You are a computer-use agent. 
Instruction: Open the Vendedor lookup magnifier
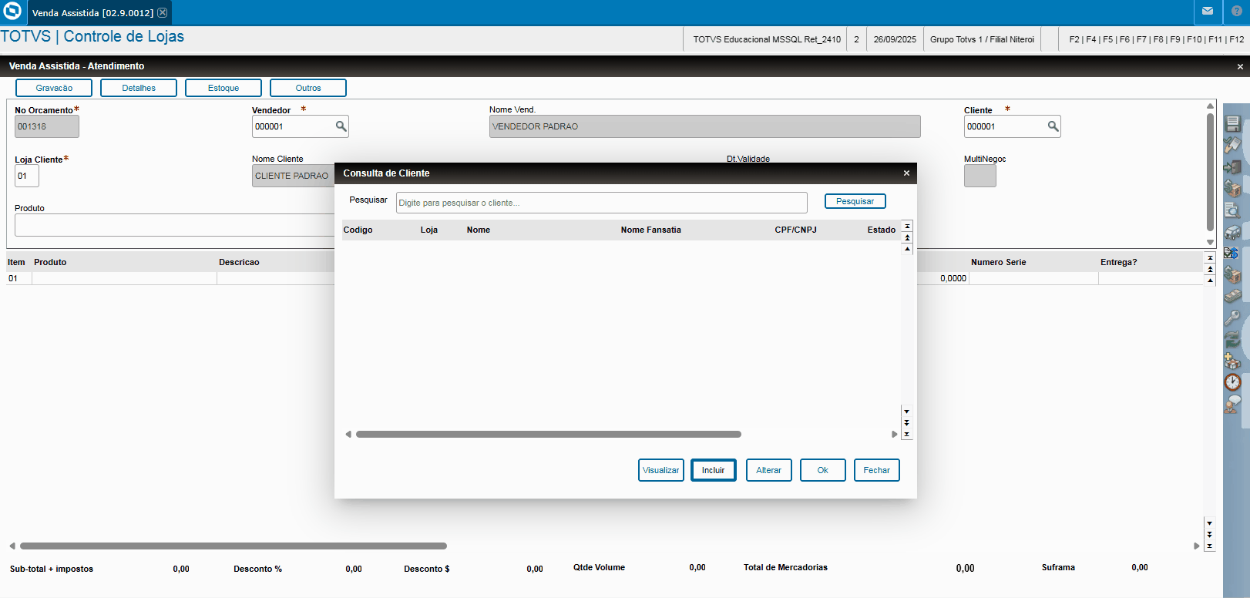[341, 126]
